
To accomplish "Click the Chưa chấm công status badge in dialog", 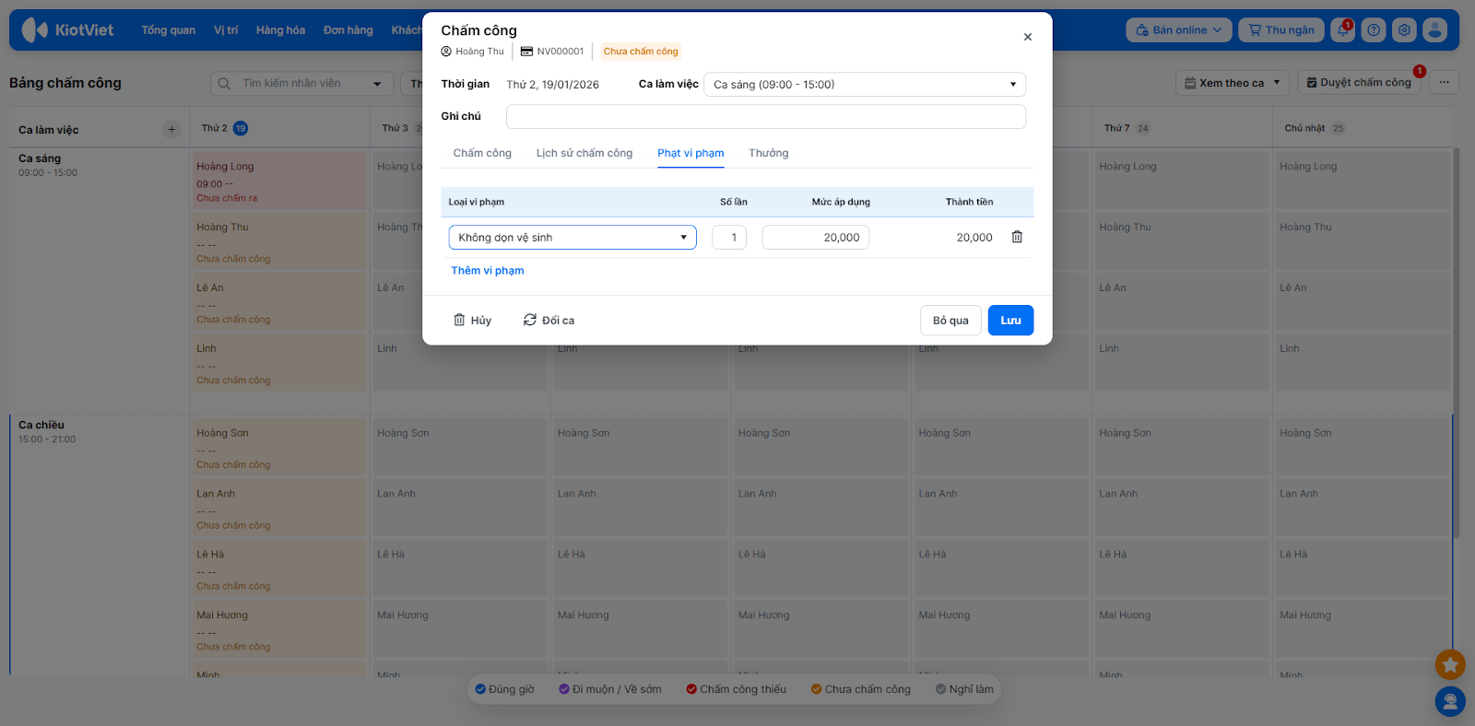I will [x=641, y=52].
